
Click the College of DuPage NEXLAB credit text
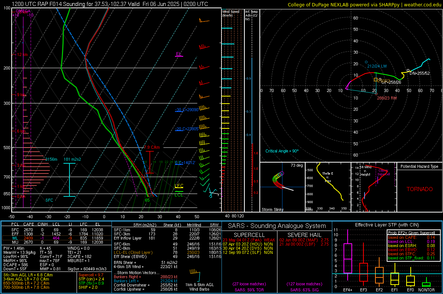point(364,5)
